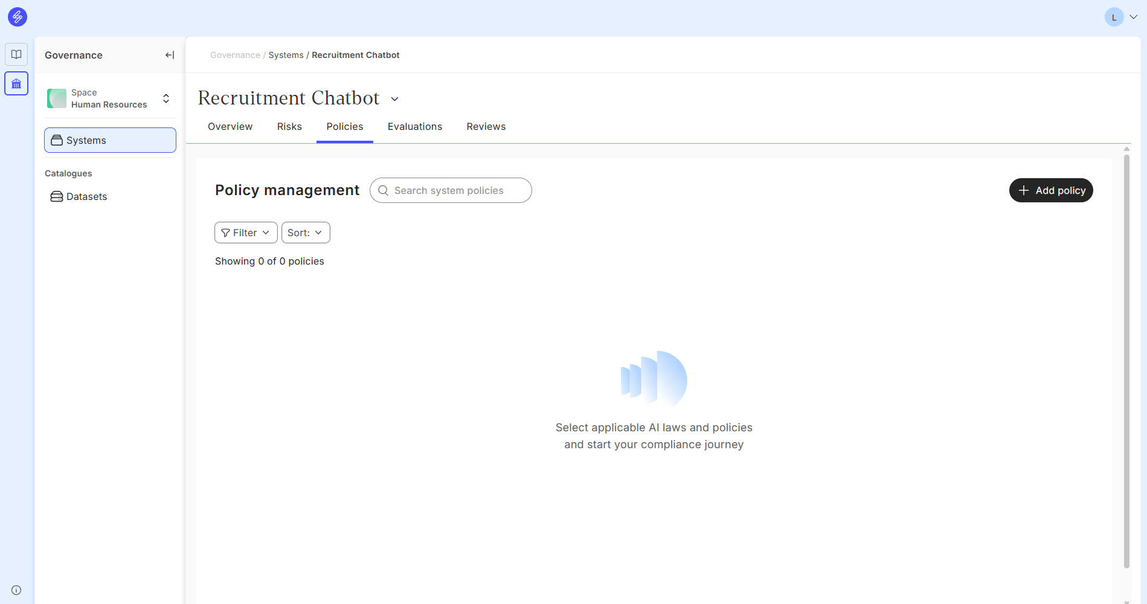
Task: Switch to the Risks tab
Action: pos(289,126)
